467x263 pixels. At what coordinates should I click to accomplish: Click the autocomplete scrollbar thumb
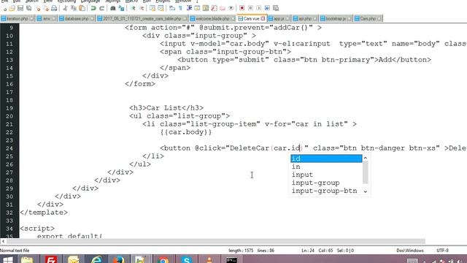[366, 172]
